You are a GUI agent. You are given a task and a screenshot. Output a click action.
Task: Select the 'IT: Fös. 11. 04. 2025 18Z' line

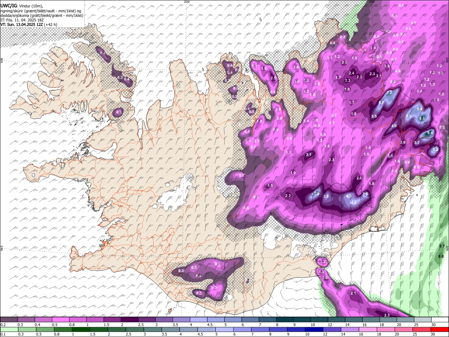tap(22, 20)
